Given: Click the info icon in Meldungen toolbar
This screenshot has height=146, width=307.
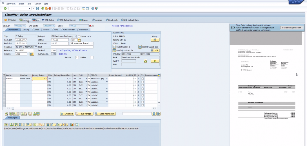Looking at the screenshot, I should click(77, 125).
